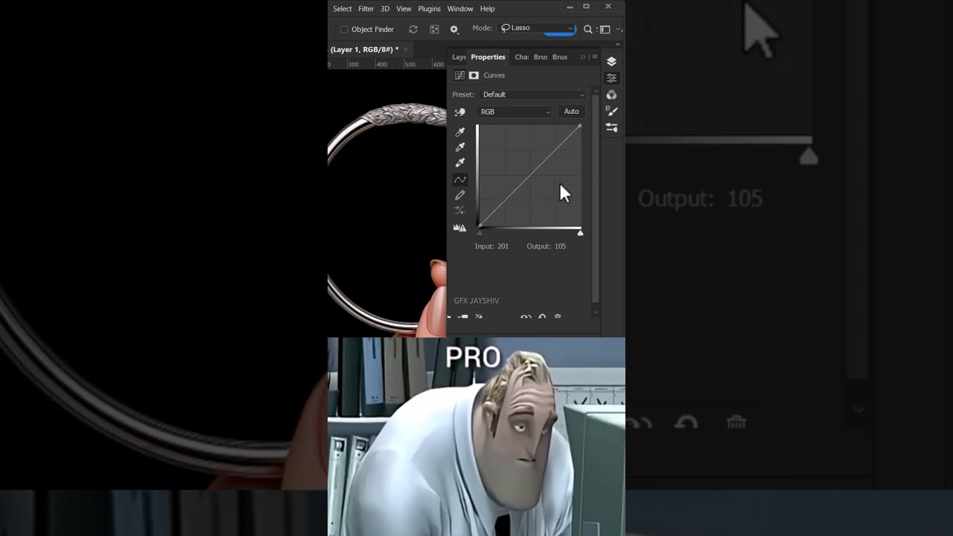Open the Select menu

pyautogui.click(x=342, y=9)
